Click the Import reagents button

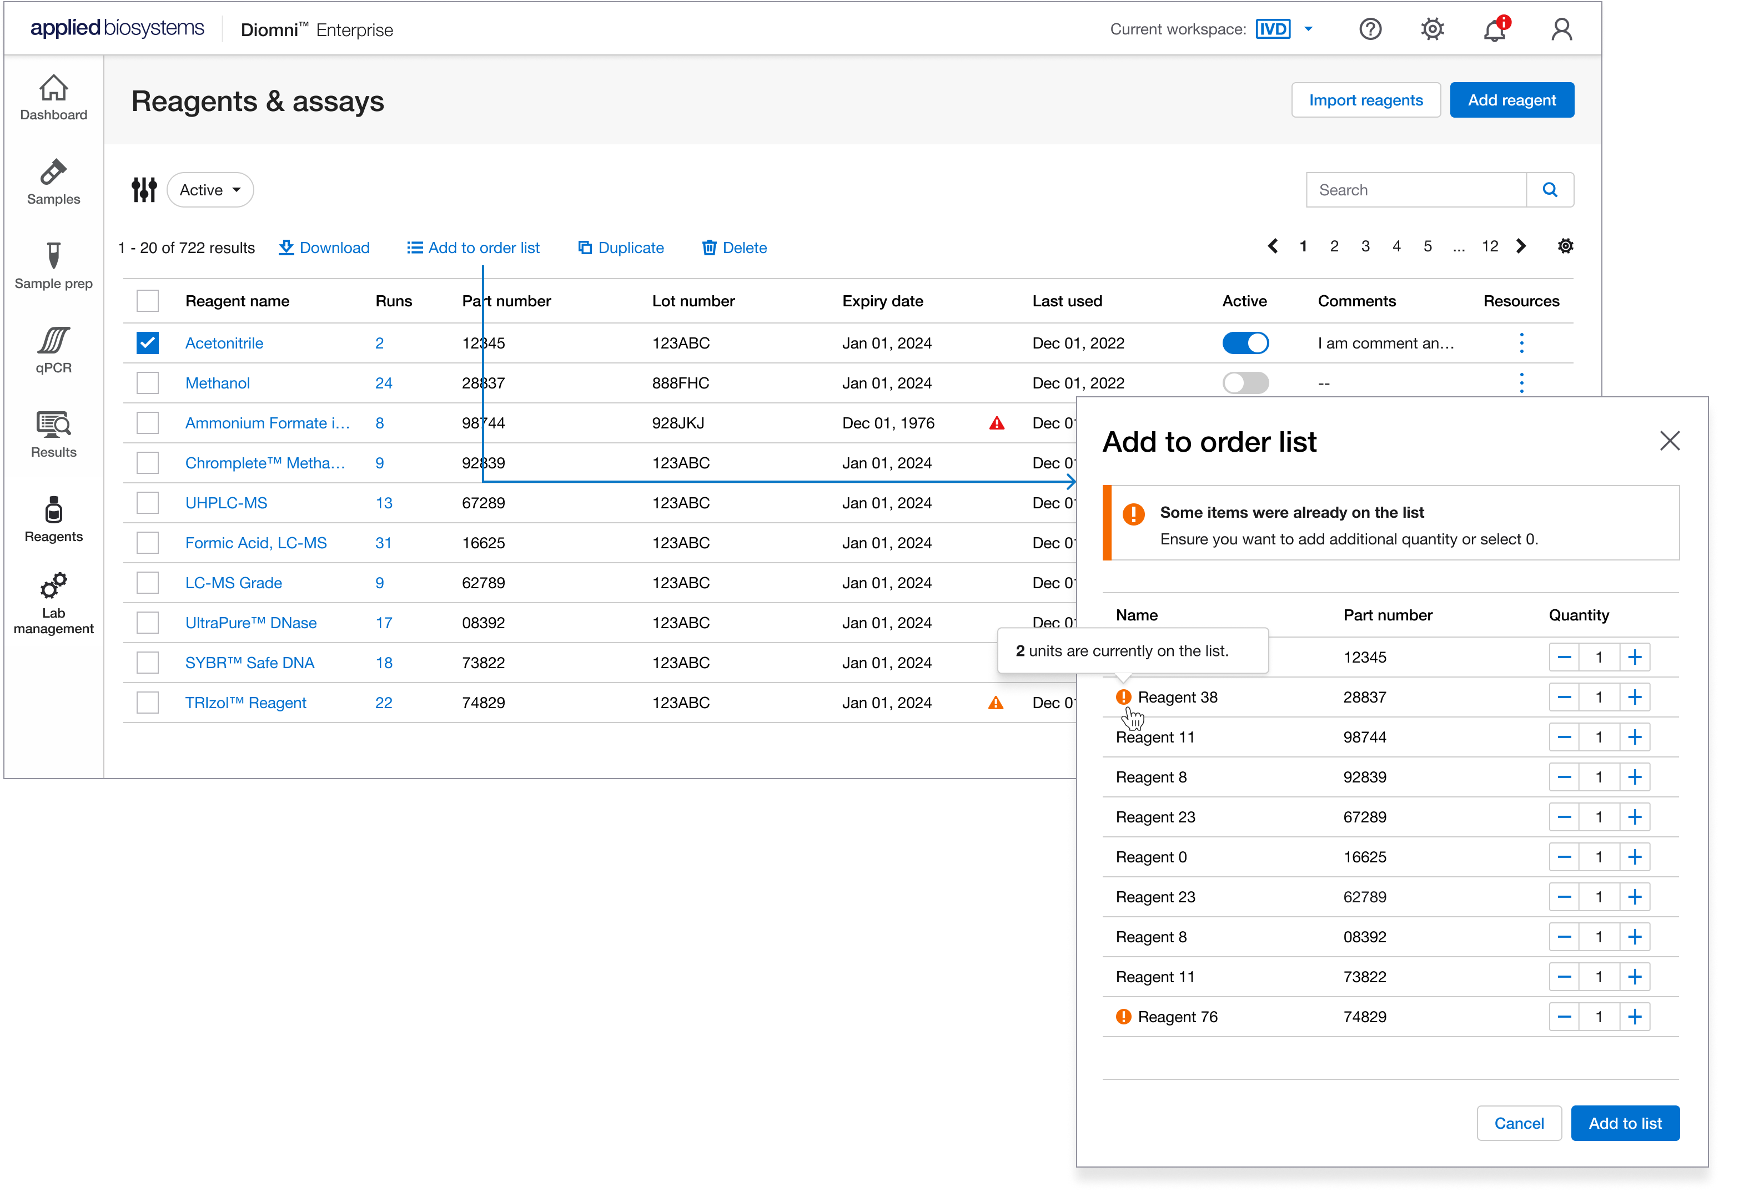pyautogui.click(x=1366, y=100)
